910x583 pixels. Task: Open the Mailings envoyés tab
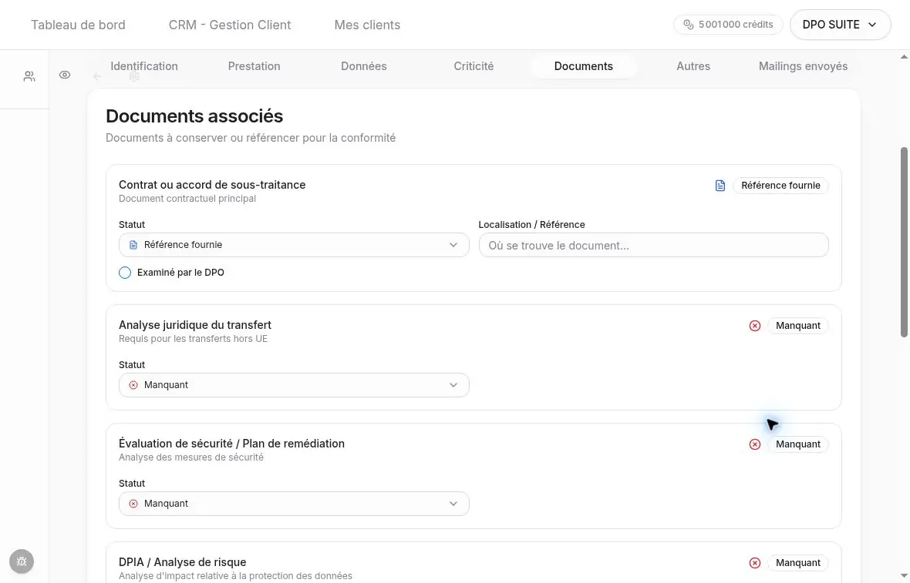pos(803,66)
